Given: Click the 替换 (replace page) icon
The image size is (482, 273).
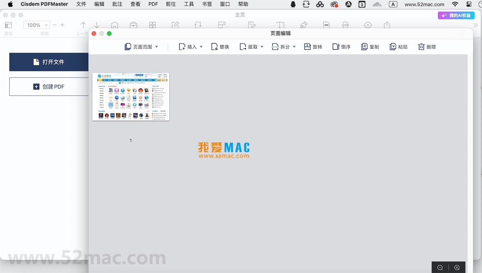Looking at the screenshot, I should click(x=215, y=47).
